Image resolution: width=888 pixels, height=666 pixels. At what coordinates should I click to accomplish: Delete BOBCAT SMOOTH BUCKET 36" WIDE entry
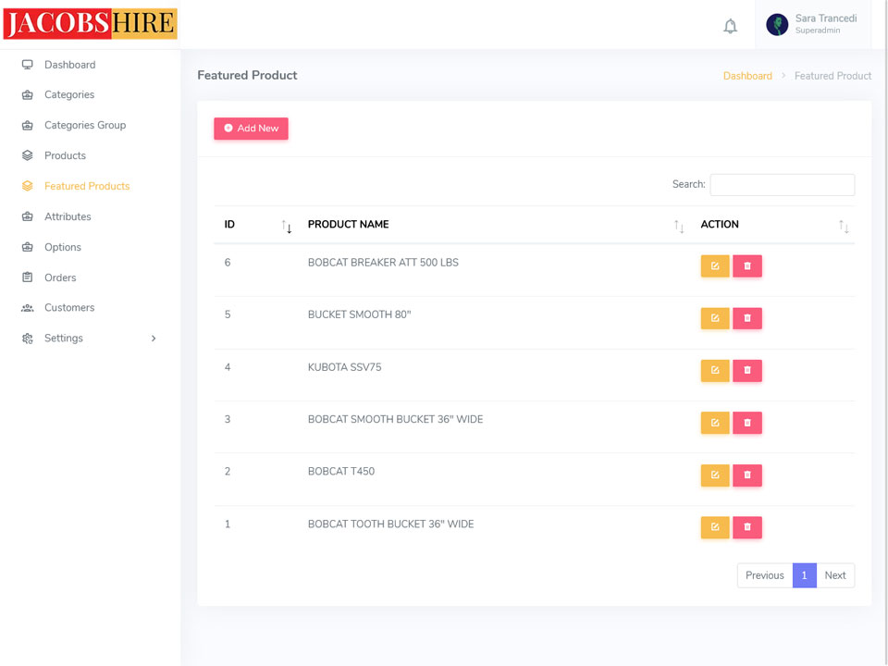point(747,423)
